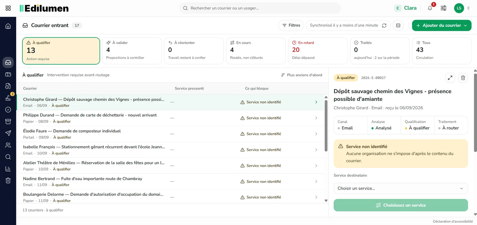
Task: Open the bar chart statistics icon in sidebar
Action: [8, 169]
